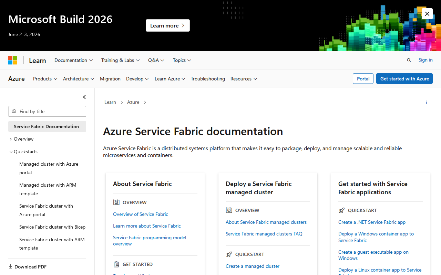
Task: Click the Azure breadcrumb link
Action: 133,102
